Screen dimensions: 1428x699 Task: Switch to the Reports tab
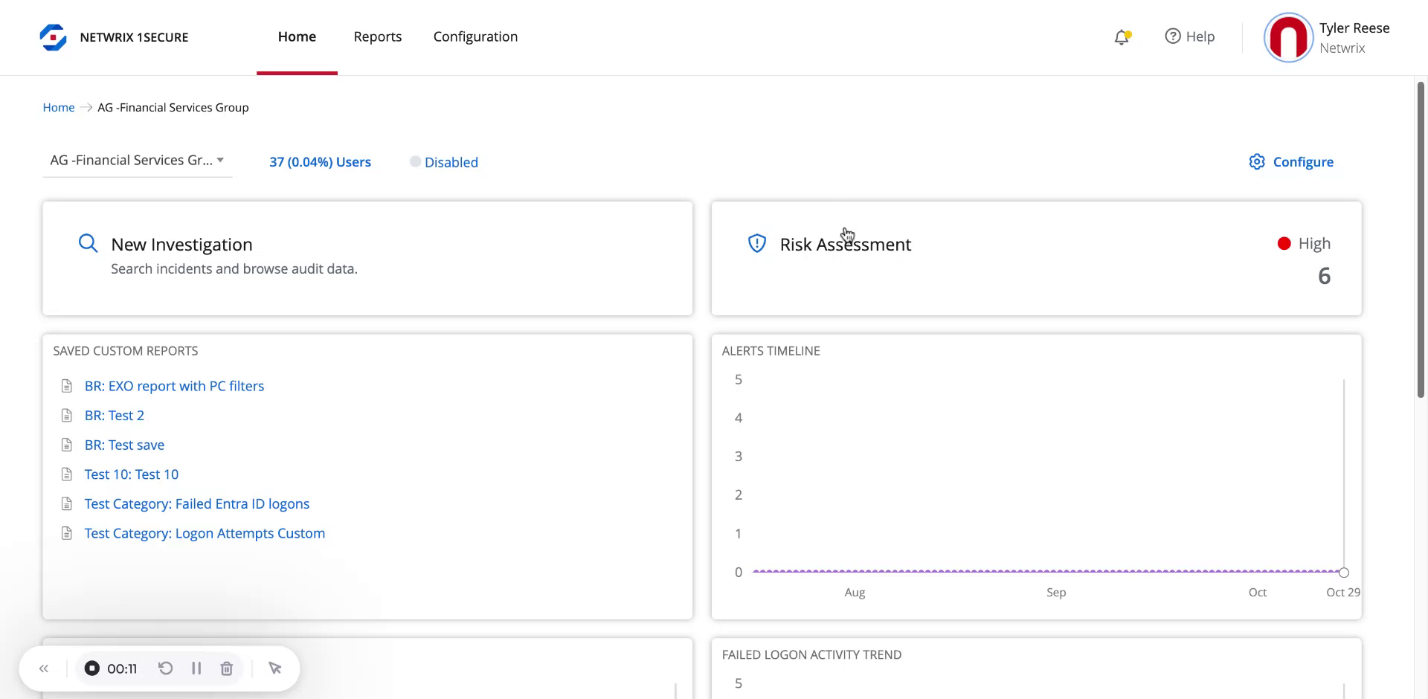(377, 37)
